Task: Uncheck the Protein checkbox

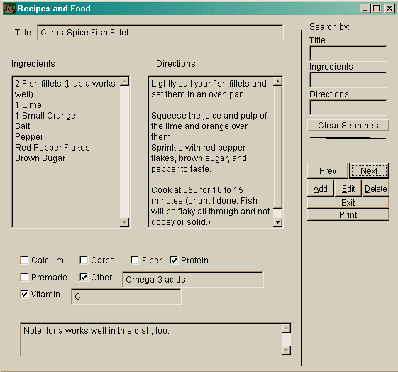Action: (174, 260)
